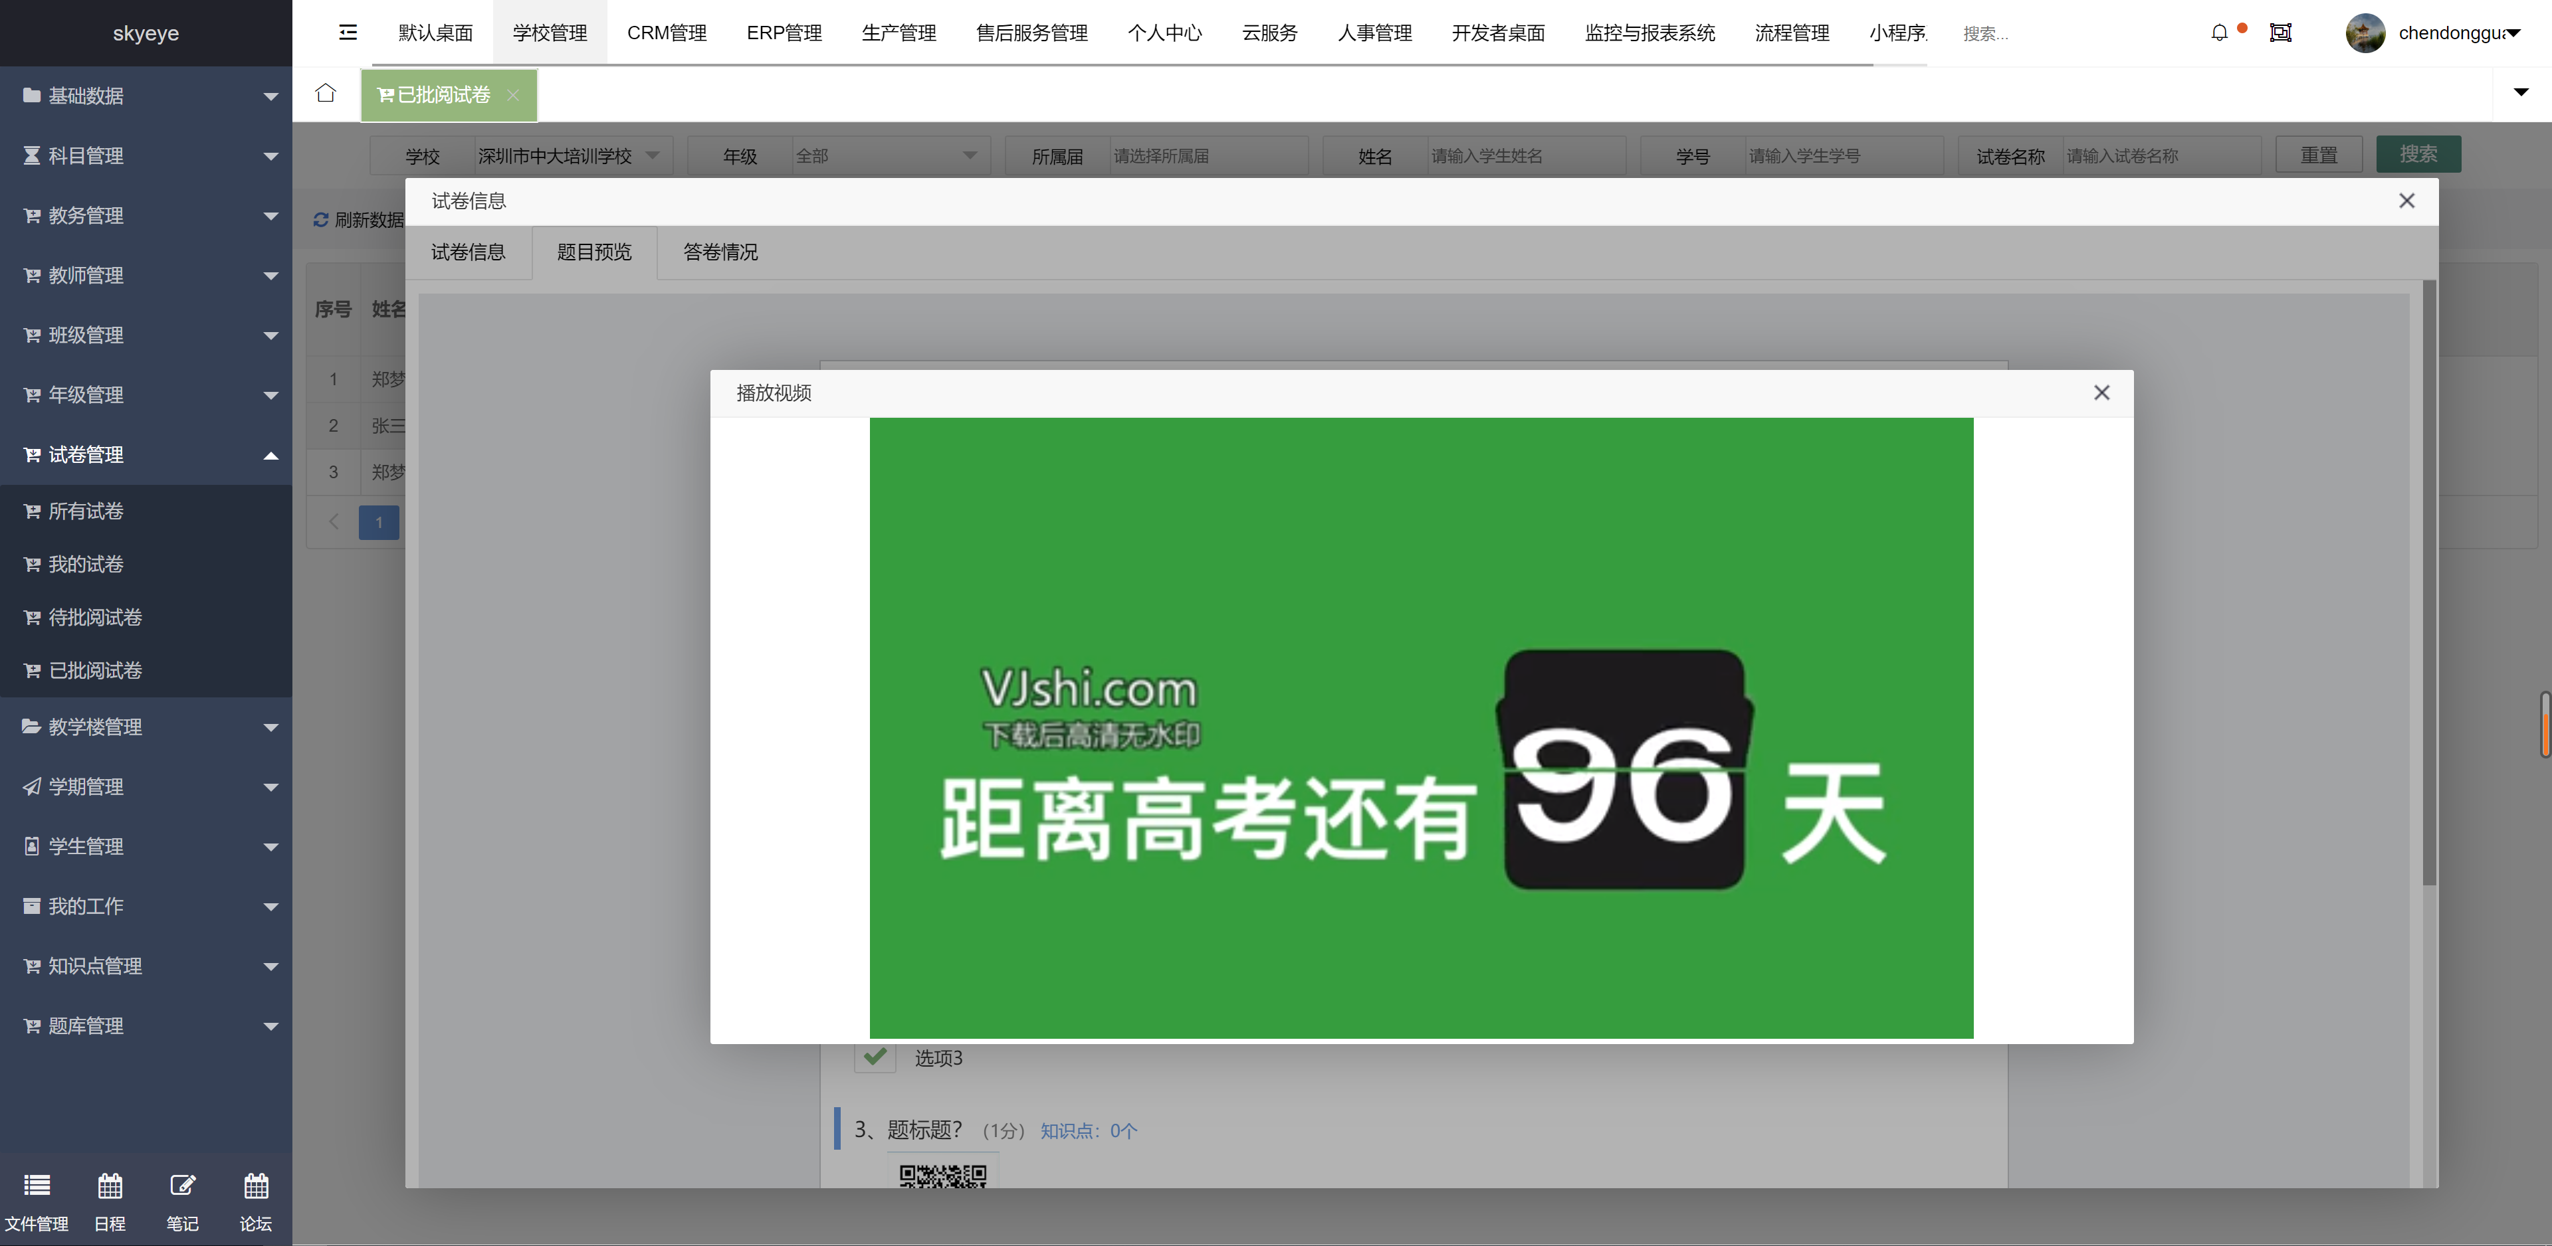Viewport: 2552px width, 1246px height.
Task: Toggle fullscreen mode icon in header
Action: pos(2281,33)
